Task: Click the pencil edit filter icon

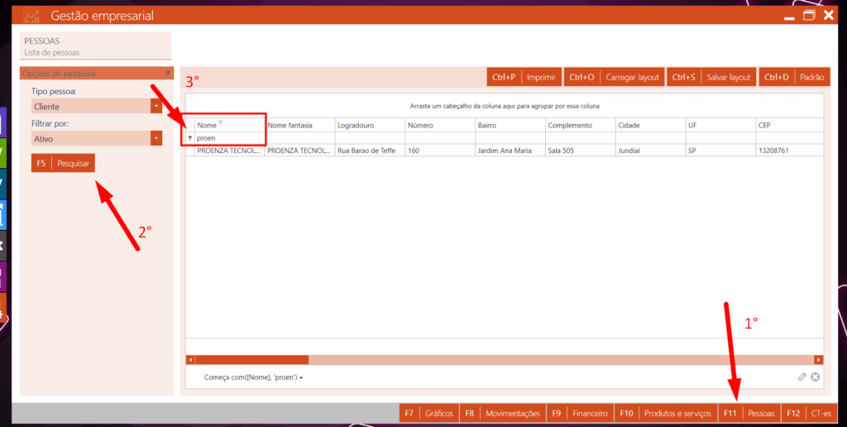Action: click(x=802, y=377)
